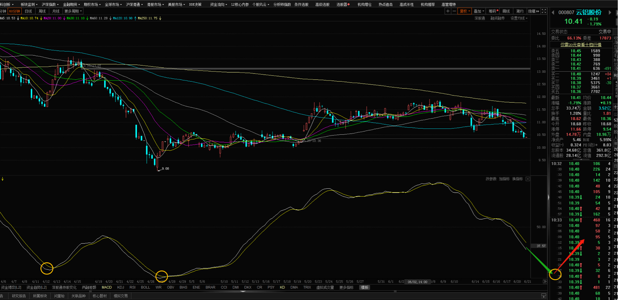Screen dimensions: 618x300
Task: Select the 日线 daily period
Action: click(x=28, y=11)
